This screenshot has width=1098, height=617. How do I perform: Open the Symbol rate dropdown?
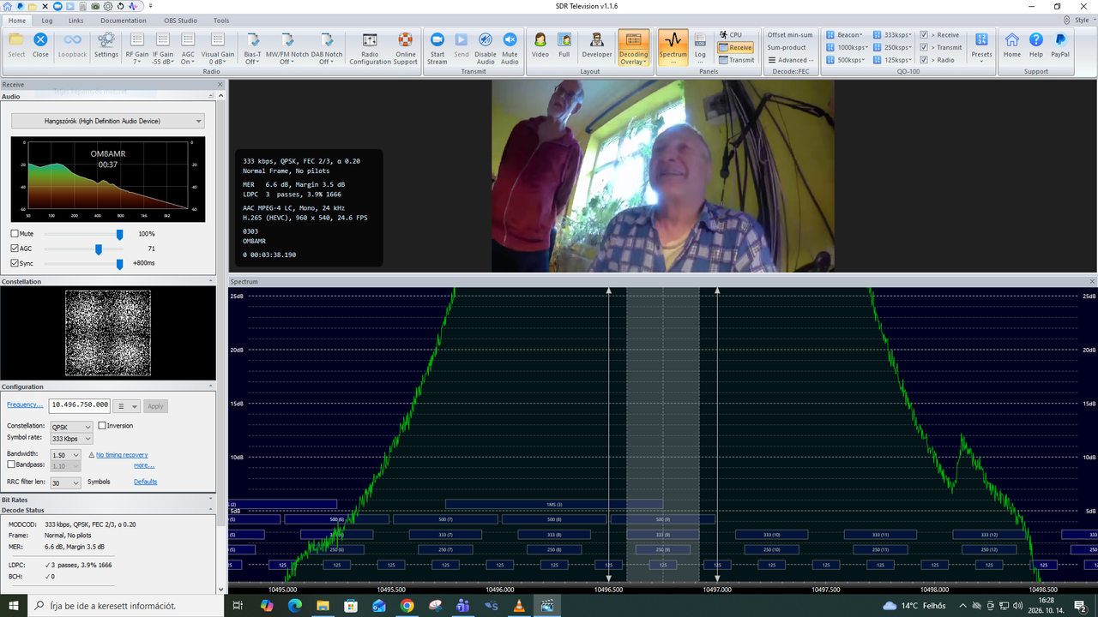pyautogui.click(x=71, y=439)
